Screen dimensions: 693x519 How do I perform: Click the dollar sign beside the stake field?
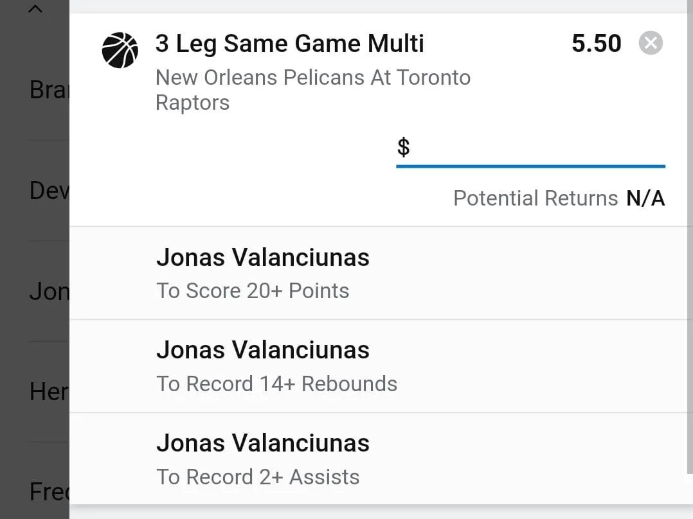403,147
